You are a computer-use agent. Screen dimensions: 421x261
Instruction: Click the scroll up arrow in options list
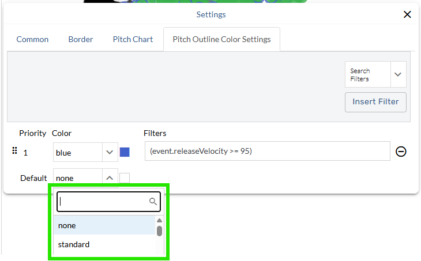(160, 221)
